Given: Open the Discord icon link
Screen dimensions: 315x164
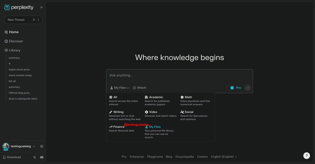Looking at the screenshot, I should click(41, 157).
